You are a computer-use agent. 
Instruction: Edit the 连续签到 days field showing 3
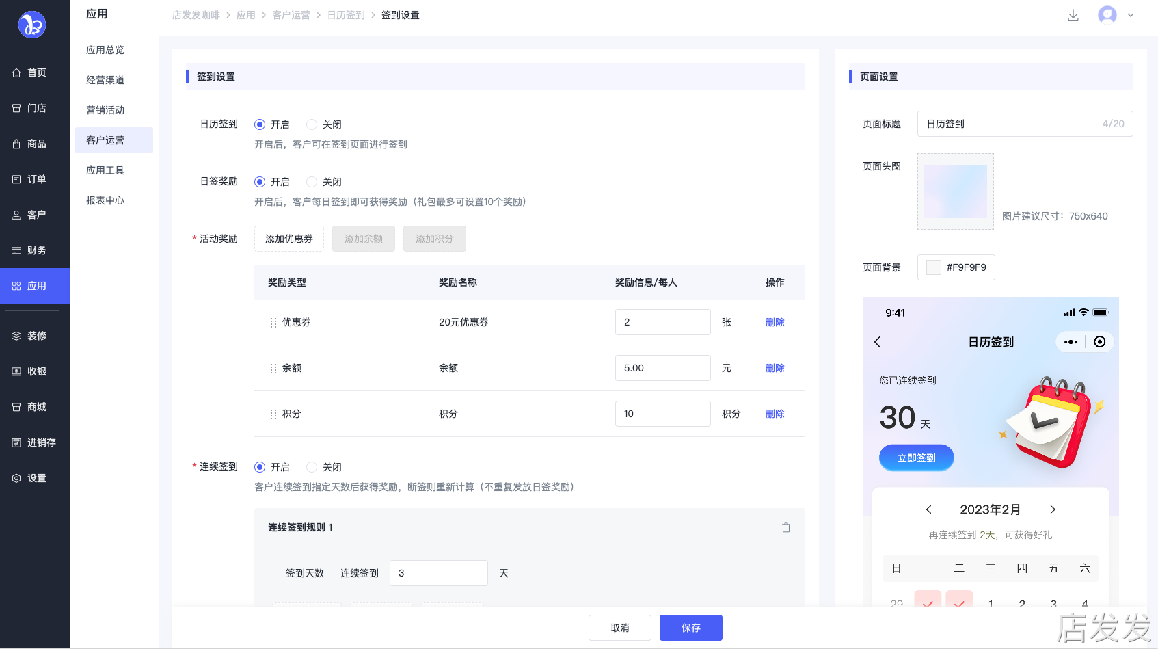coord(439,573)
